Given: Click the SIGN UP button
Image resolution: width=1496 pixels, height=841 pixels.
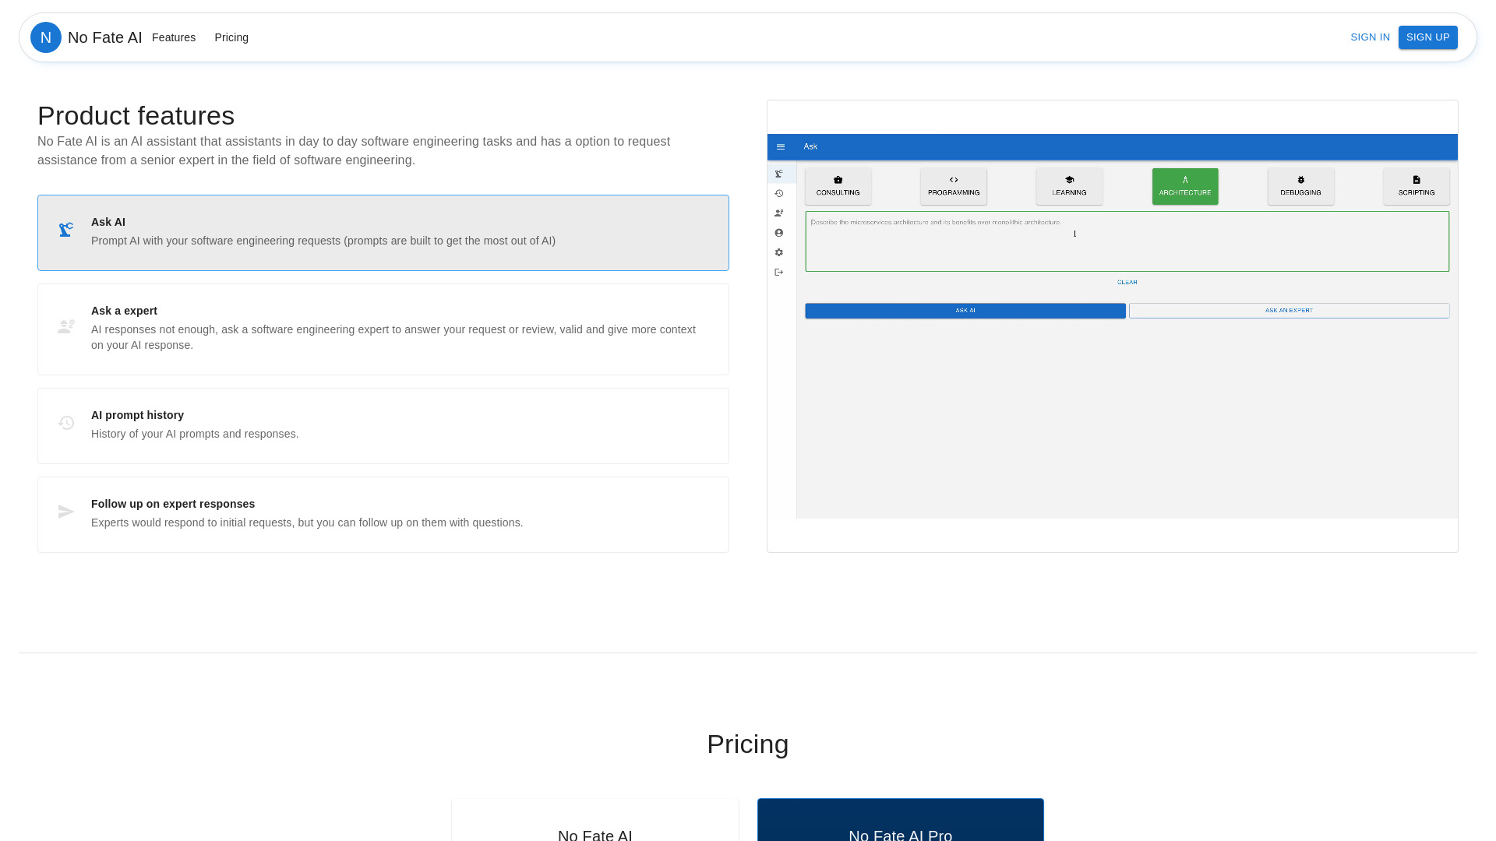Looking at the screenshot, I should click(1428, 37).
